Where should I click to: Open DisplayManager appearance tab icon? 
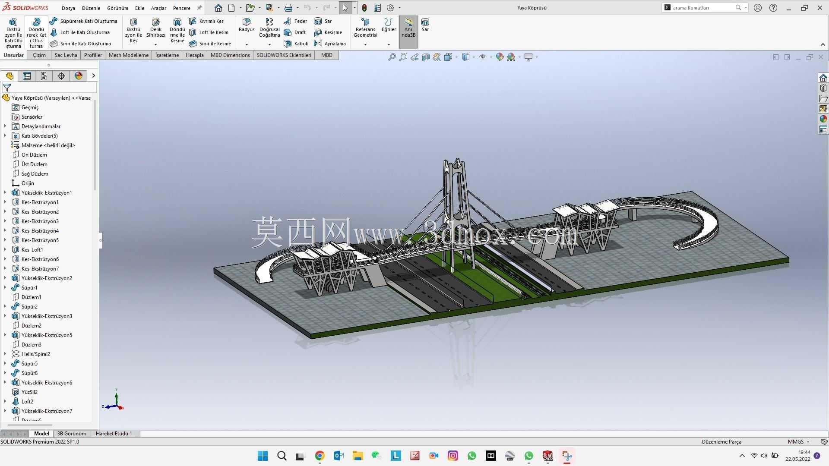point(79,76)
